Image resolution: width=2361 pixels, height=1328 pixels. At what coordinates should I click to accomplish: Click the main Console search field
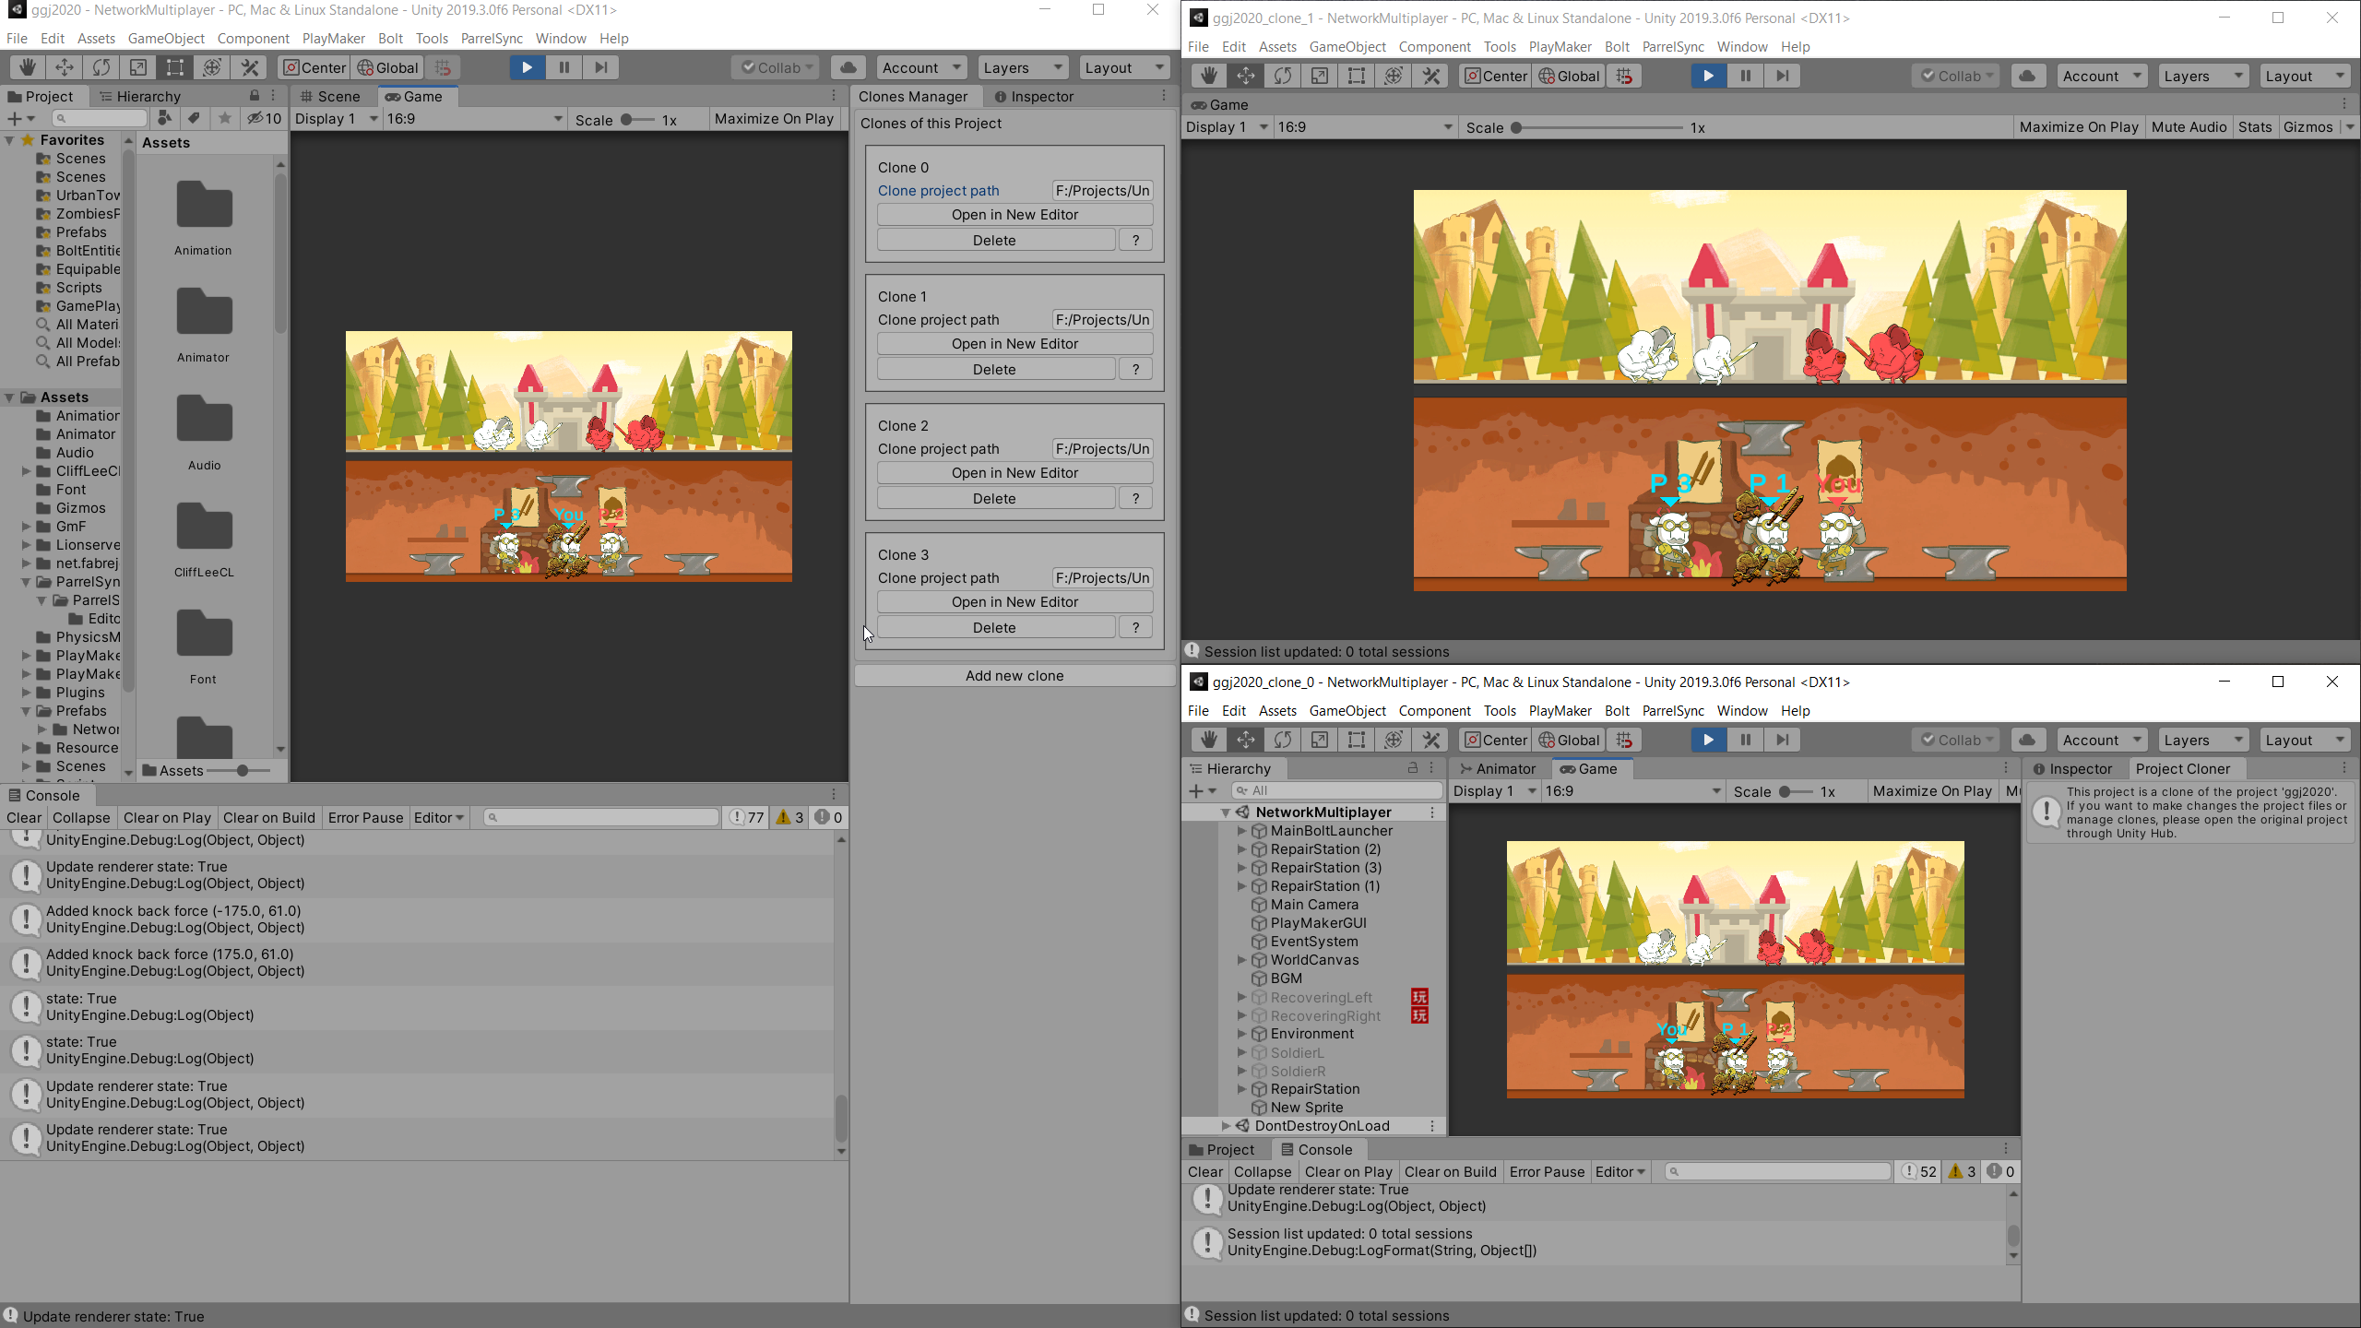click(x=601, y=817)
